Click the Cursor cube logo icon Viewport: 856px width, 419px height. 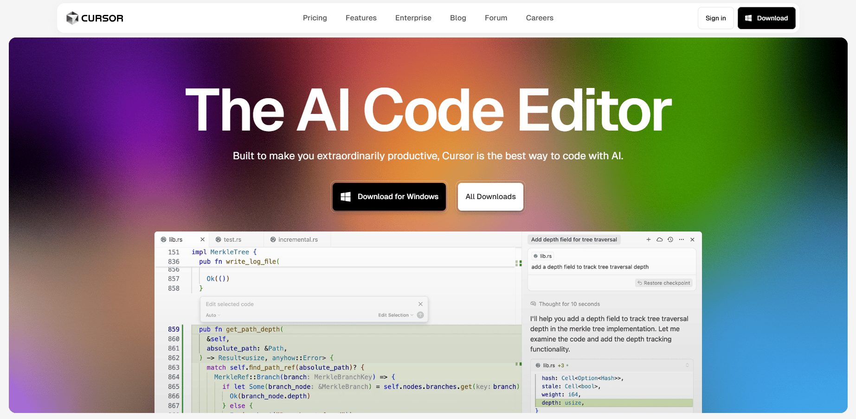(x=72, y=18)
